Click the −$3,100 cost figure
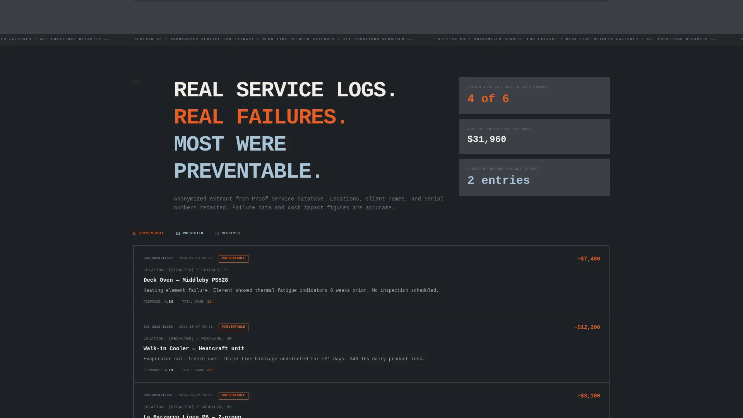The image size is (743, 418). click(589, 396)
